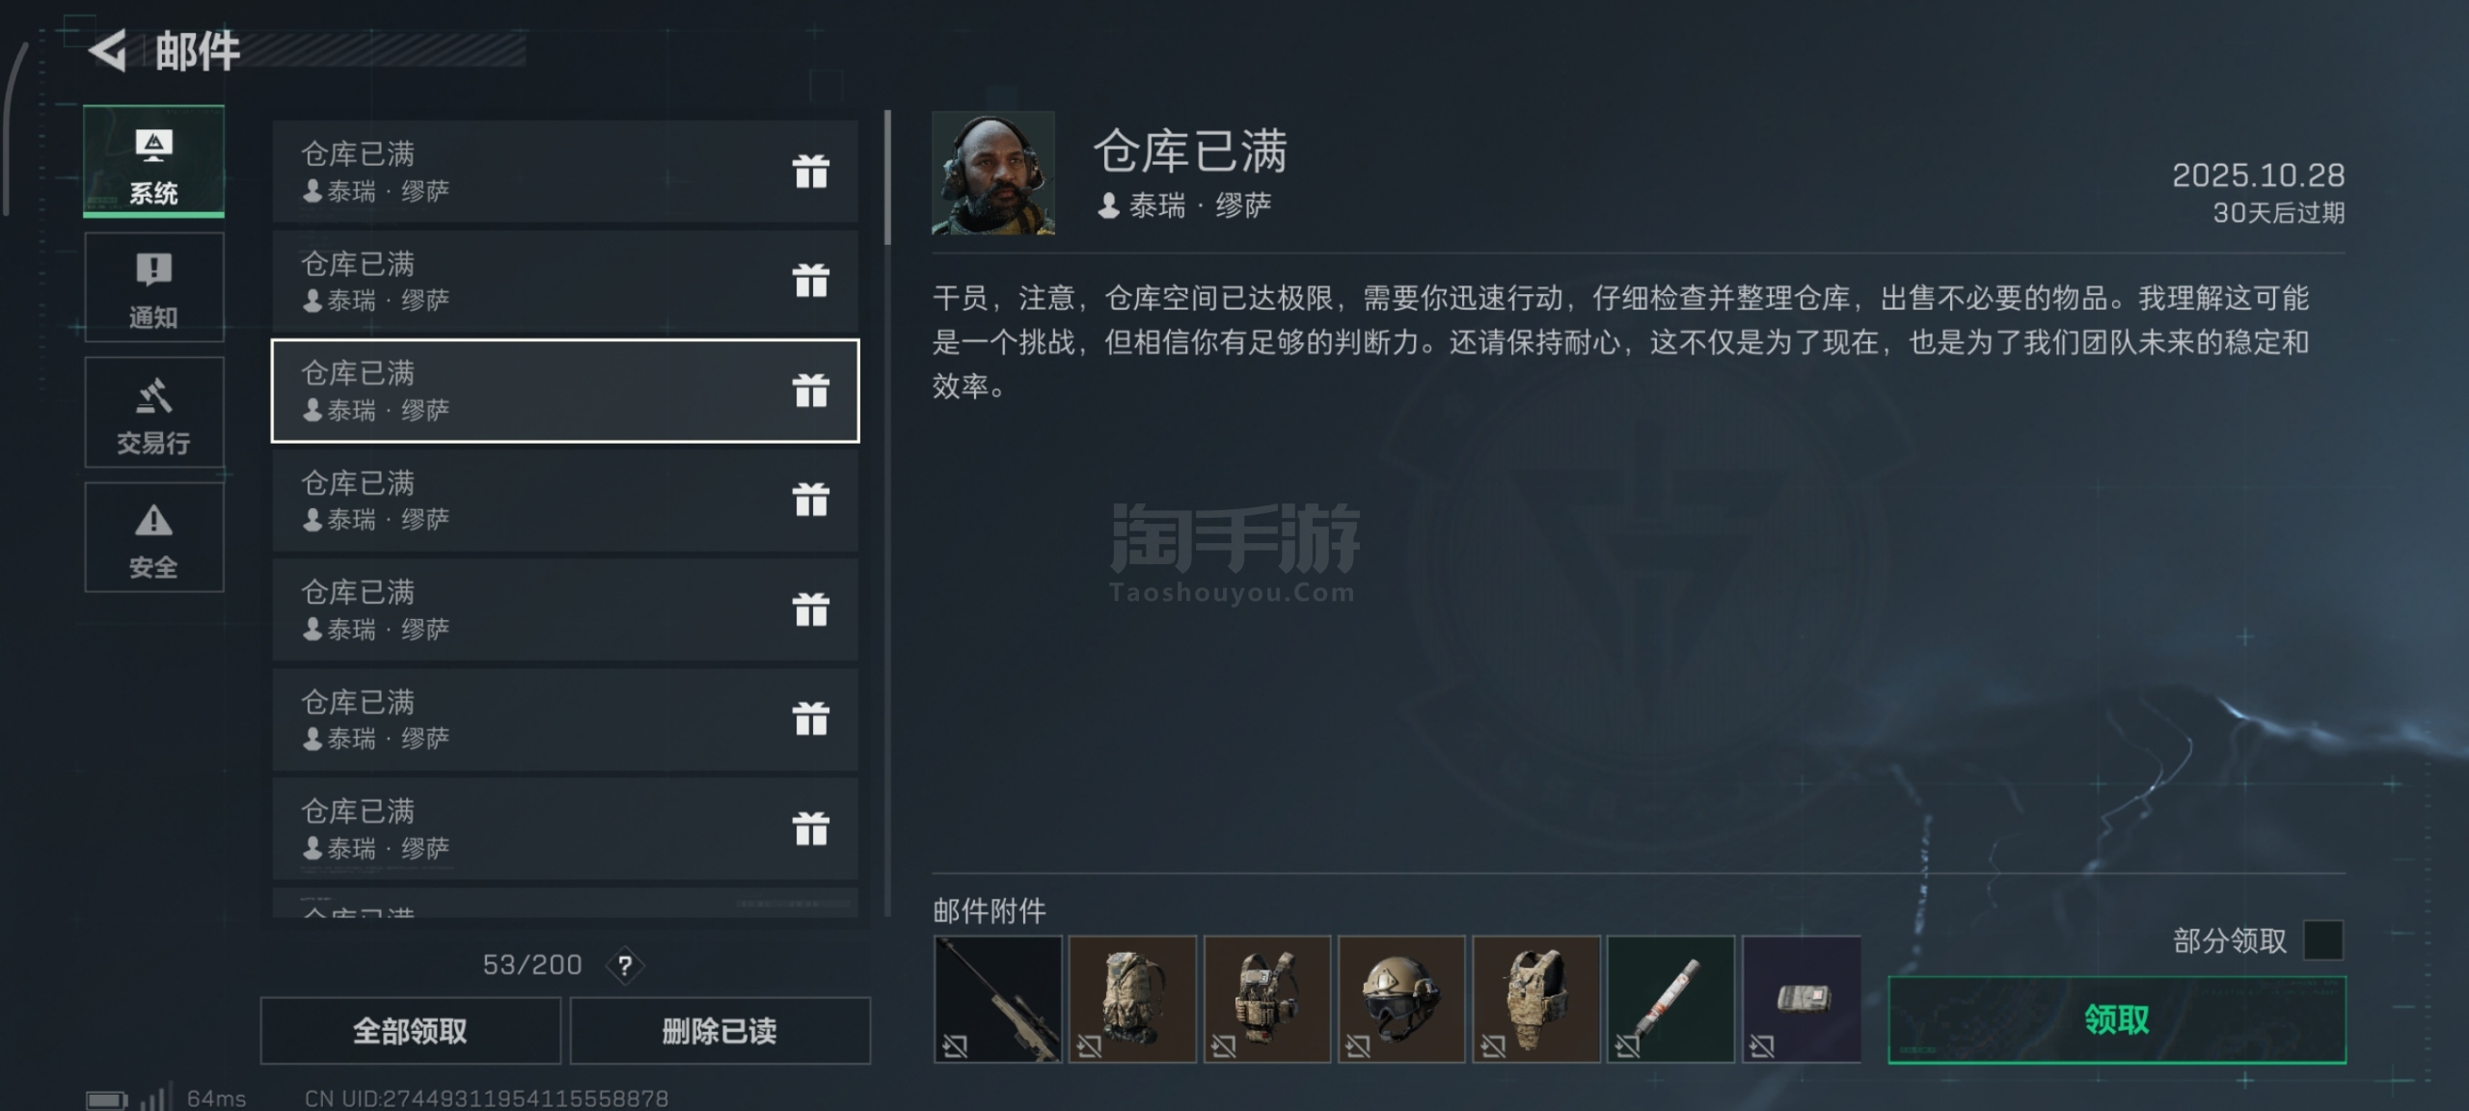Click the question mark help icon beside 53/200
Viewport: 2469px width, 1111px height.
pos(625,965)
